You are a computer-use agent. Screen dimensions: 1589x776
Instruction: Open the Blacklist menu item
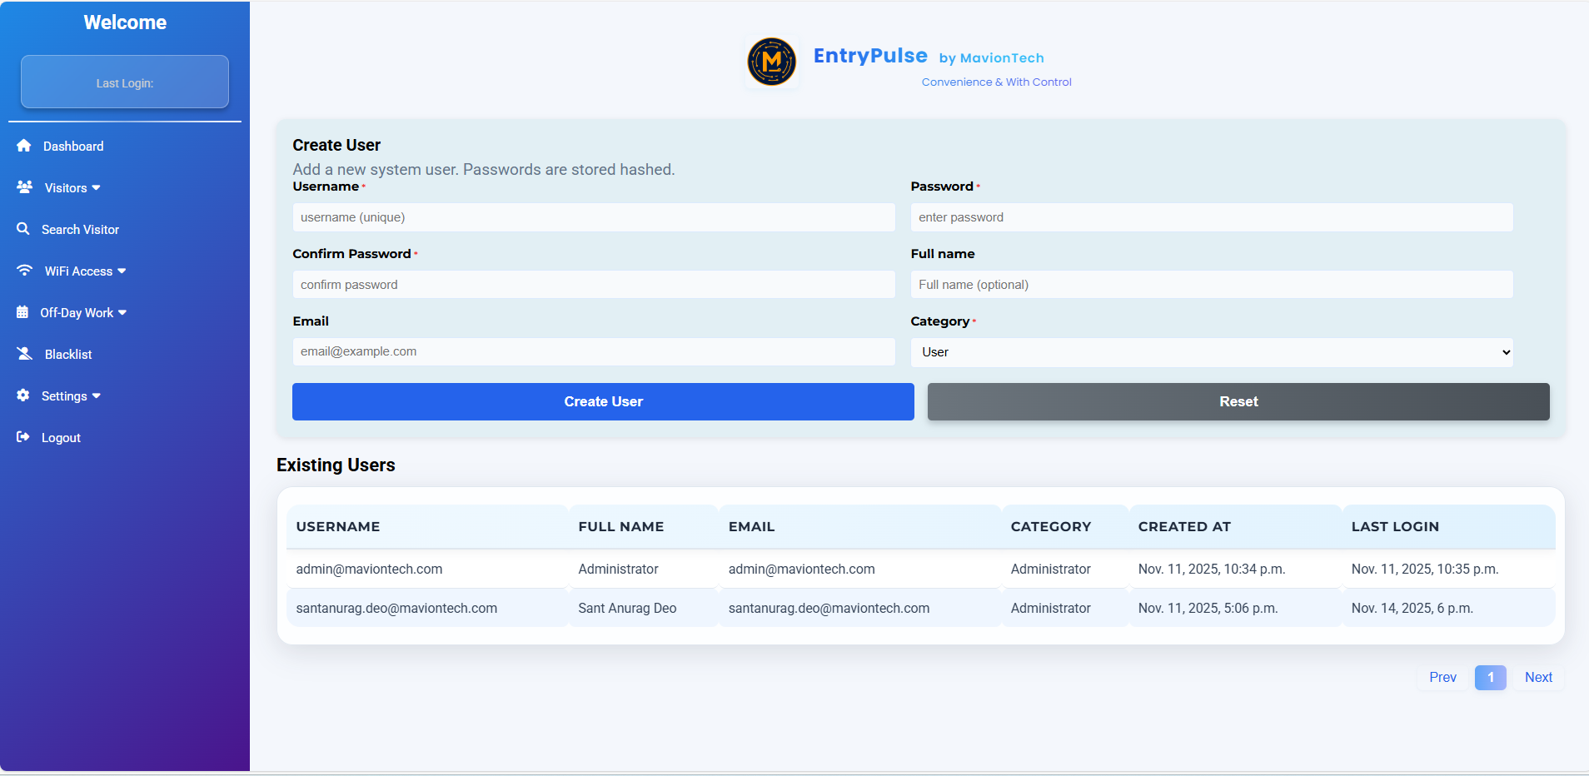pyautogui.click(x=68, y=355)
